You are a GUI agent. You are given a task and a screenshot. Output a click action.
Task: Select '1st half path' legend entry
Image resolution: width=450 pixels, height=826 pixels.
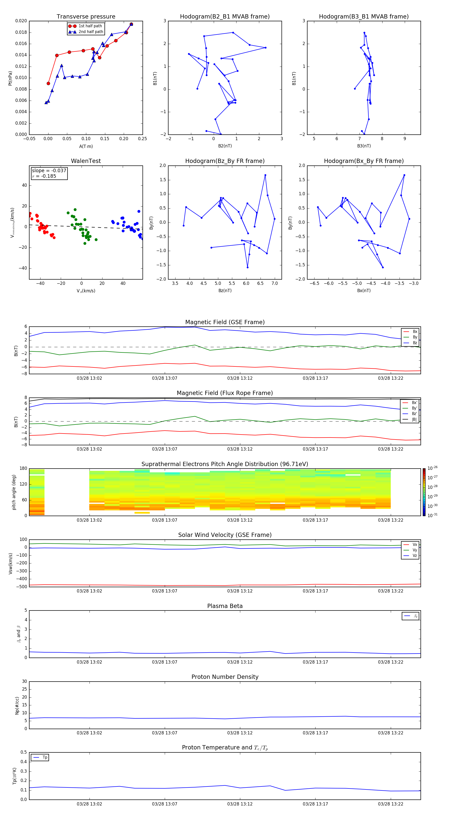coord(85,26)
